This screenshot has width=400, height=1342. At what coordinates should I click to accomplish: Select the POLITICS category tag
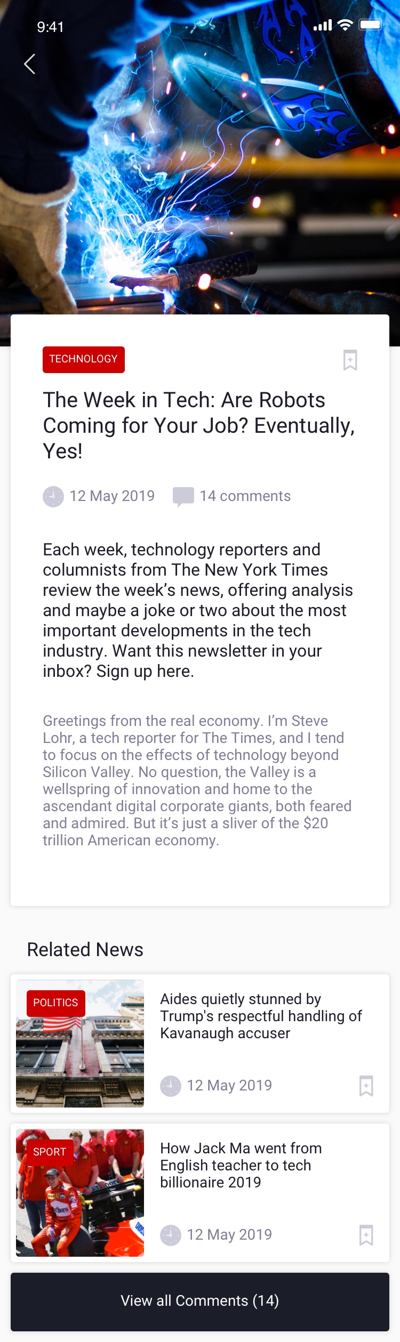55,1003
